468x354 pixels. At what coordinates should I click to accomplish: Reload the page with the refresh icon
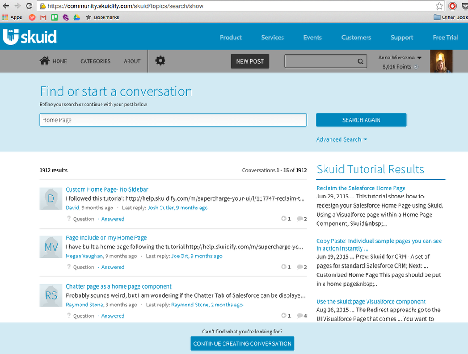click(29, 6)
